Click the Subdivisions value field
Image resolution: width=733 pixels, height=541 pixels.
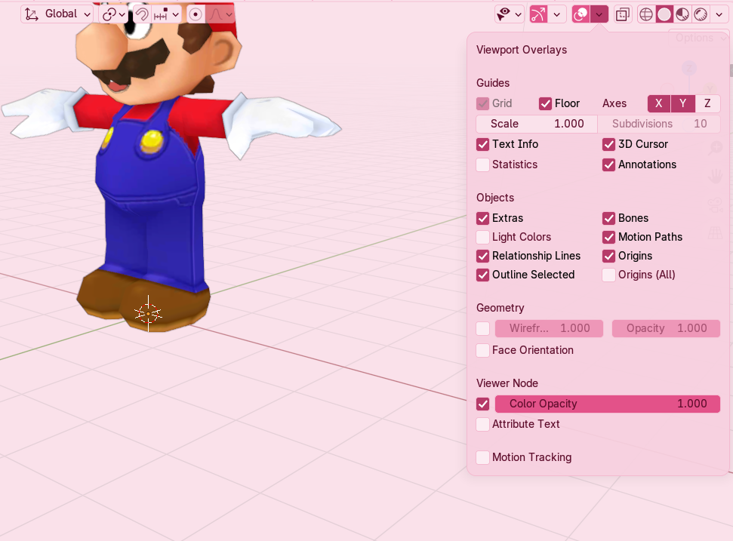pos(659,124)
